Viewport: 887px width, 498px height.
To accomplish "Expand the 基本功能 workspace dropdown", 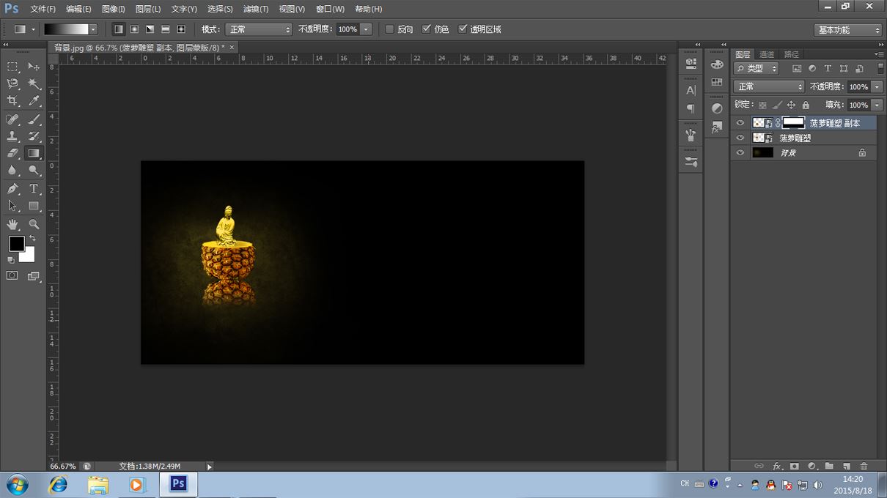I will [847, 30].
